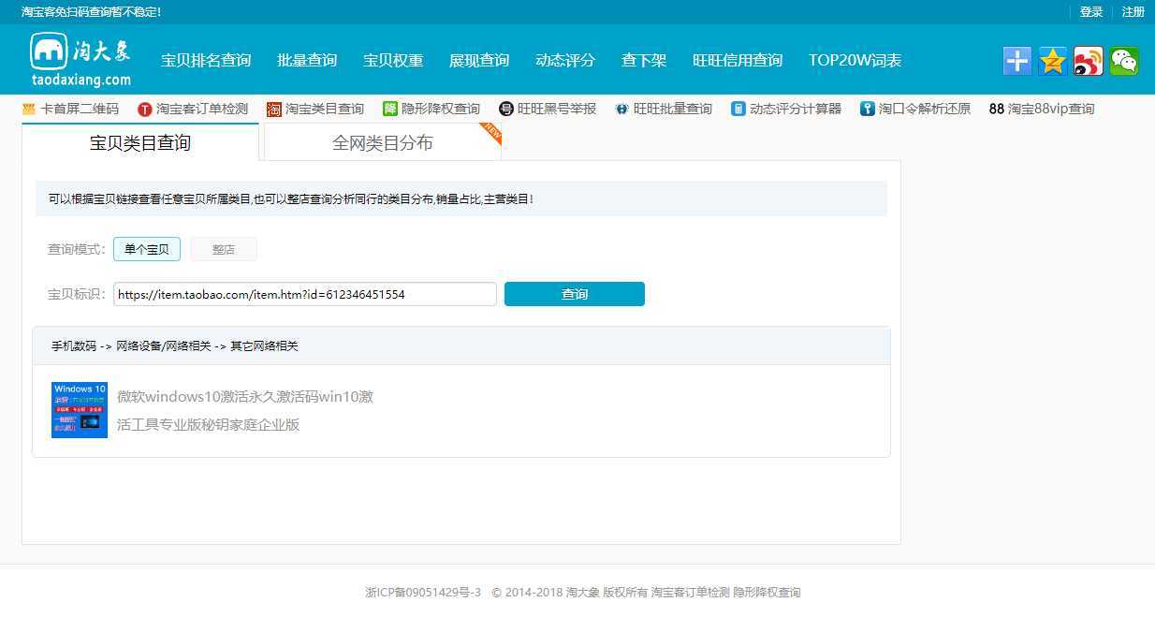1155x617 pixels.
Task: Open product title 微软windows10激活永久激活码
Action: 245,410
